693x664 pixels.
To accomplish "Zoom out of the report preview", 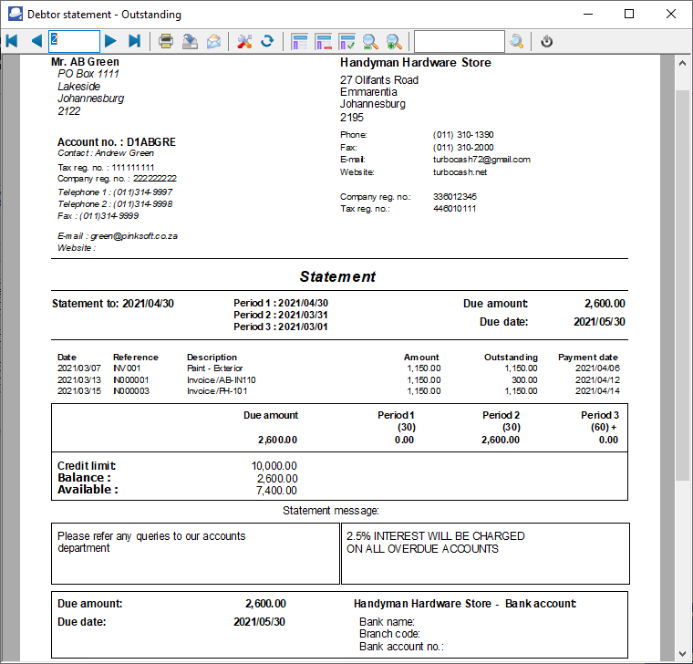I will [x=370, y=41].
